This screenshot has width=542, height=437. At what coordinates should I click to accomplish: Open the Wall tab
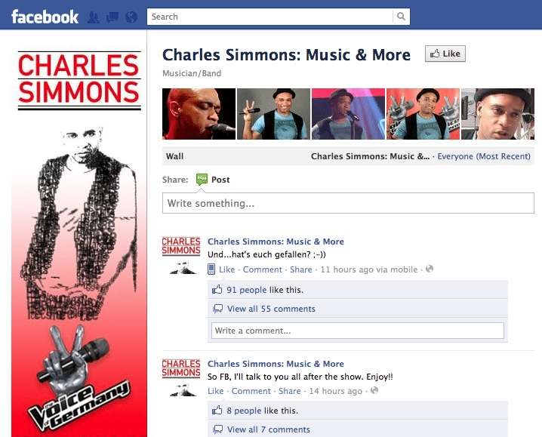click(174, 156)
